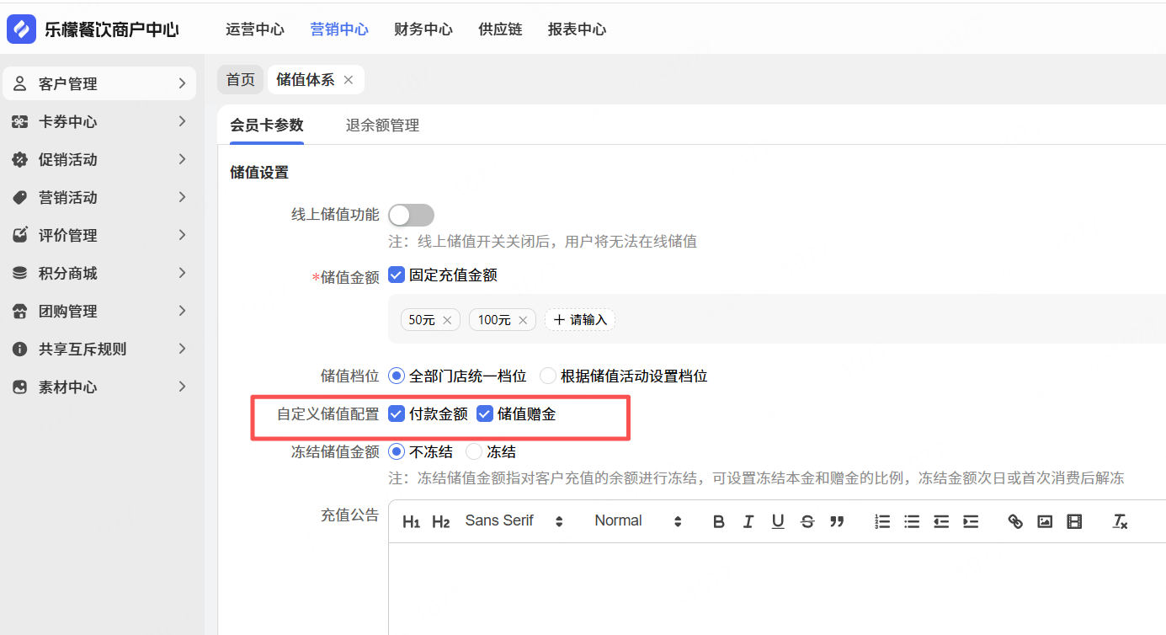Viewport: 1166px width, 635px height.
Task: Click the 营销活动 tag icon
Action: pos(19,197)
